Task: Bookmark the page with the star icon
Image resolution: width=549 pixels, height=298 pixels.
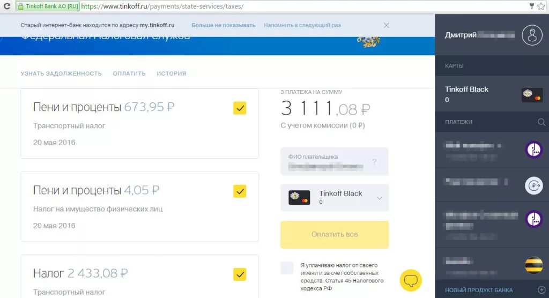Action: pos(541,6)
